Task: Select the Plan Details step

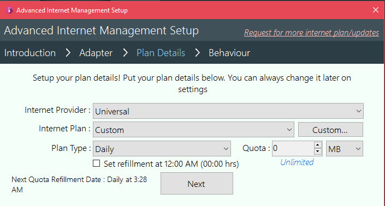Action: click(161, 53)
